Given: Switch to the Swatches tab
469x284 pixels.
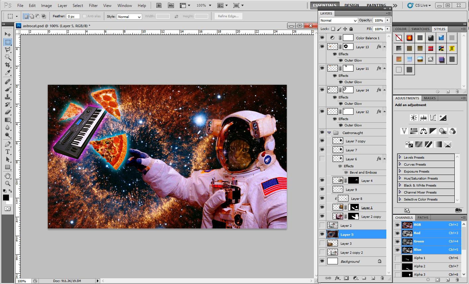Looking at the screenshot, I should pos(420,29).
